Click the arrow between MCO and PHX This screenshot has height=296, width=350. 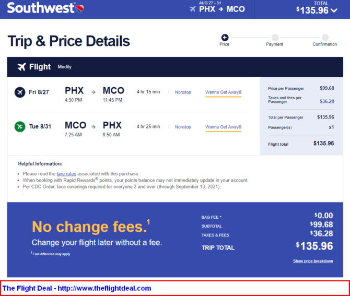94,127
